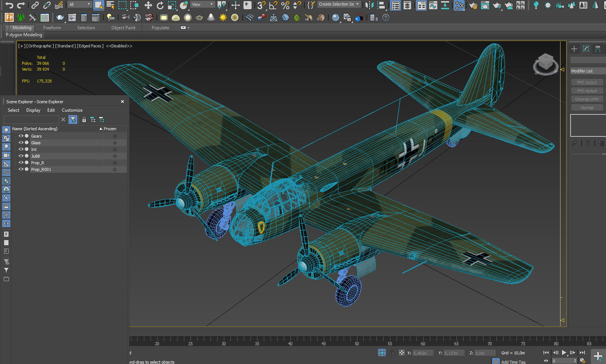
Task: Open Scene Explorer Display menu
Action: pyautogui.click(x=33, y=110)
